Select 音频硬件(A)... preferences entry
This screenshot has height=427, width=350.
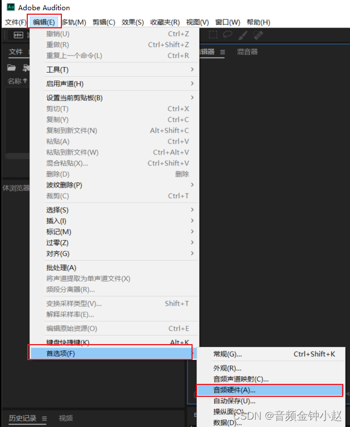[270, 390]
